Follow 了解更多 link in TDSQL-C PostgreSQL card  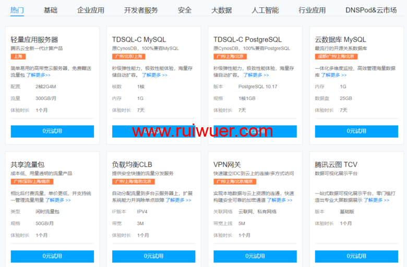click(256, 75)
